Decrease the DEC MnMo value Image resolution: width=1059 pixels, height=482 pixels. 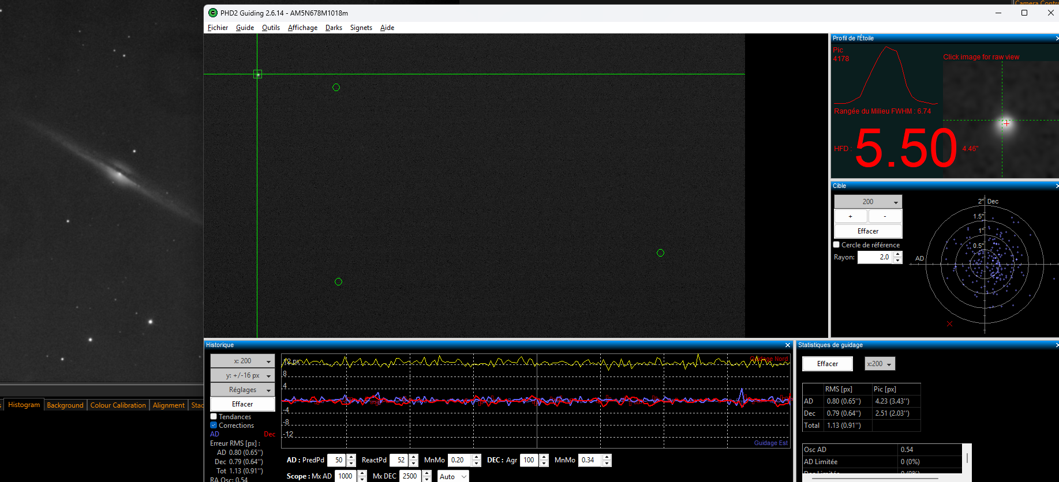coord(607,463)
